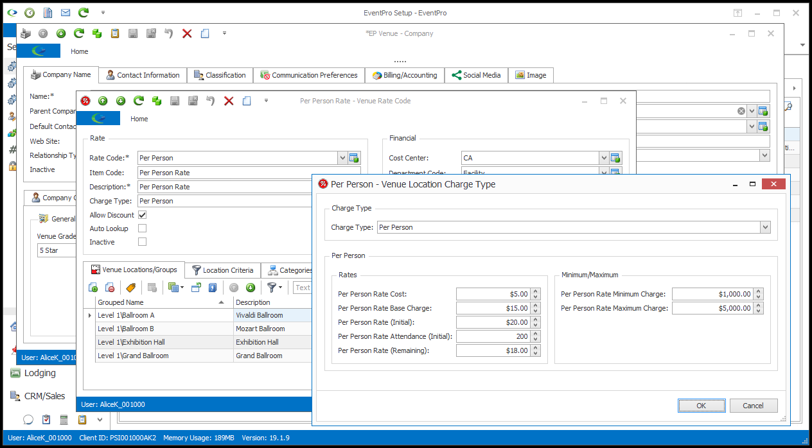This screenshot has width=812, height=448.
Task: Create new record in Venue Rate Code toolbar
Action: tap(247, 101)
